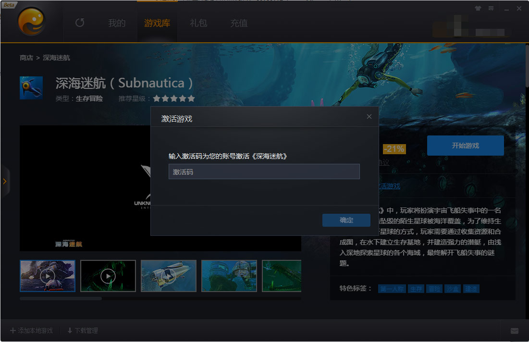Viewport: 529px width, 342px height.
Task: Click the 商店 breadcrumb link
Action: 26,58
